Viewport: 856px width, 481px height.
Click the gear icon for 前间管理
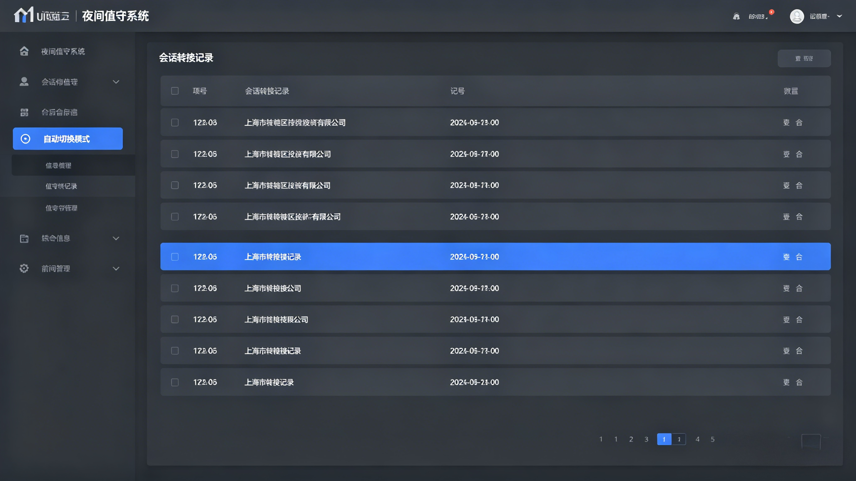click(24, 269)
